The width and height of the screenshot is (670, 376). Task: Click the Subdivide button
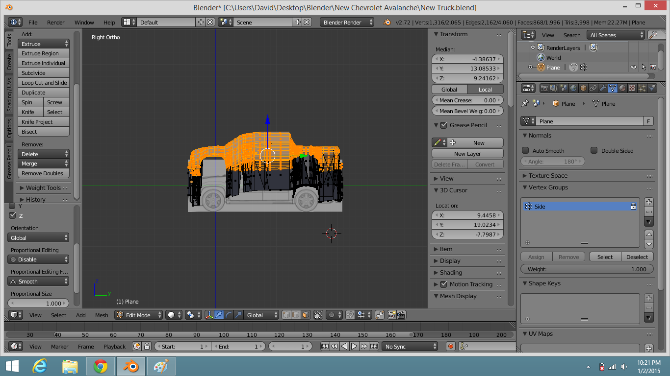(44, 73)
